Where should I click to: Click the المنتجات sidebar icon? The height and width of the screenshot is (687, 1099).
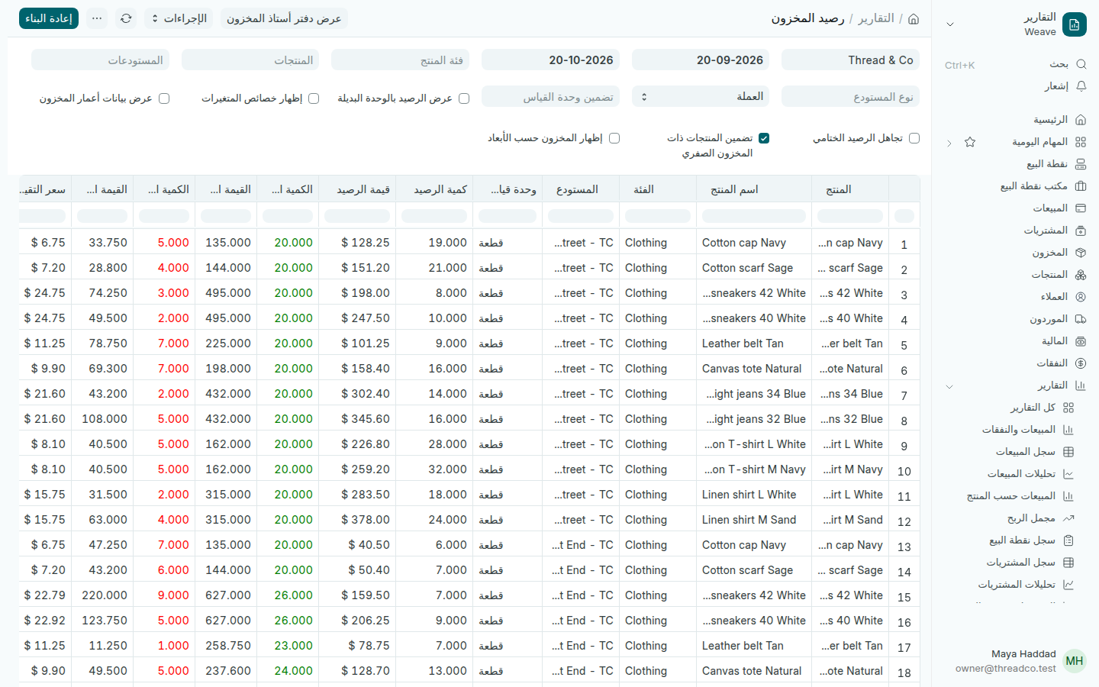pos(1081,275)
